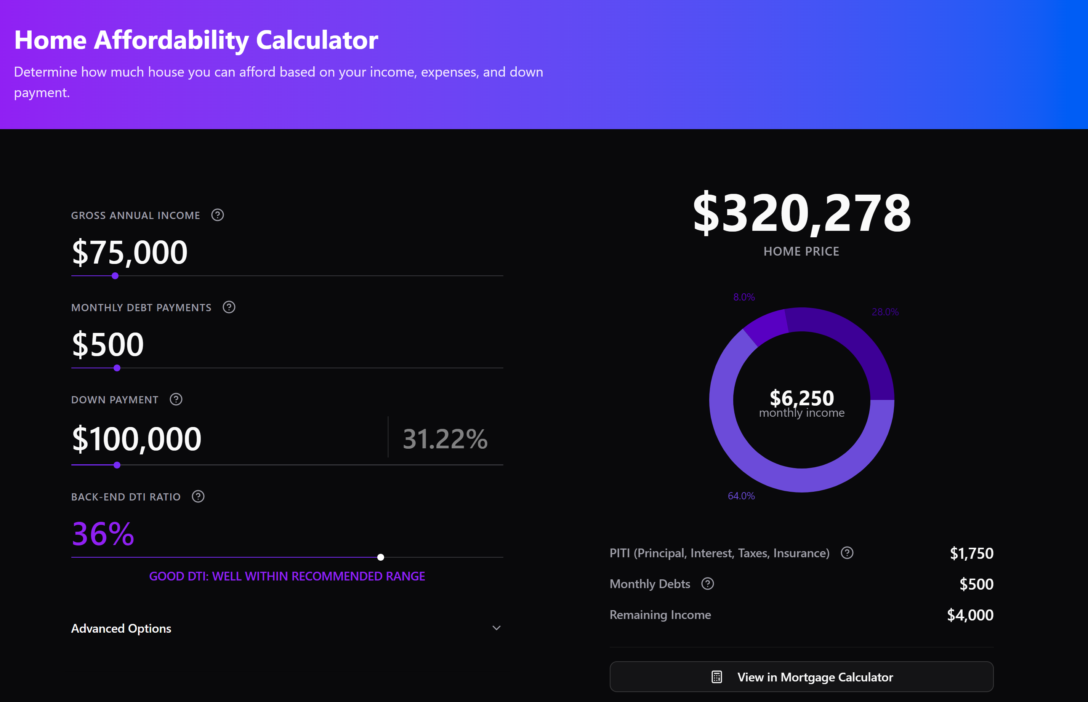Screen dimensions: 1088x702
Task: Open the Down Payment help tooltip icon
Action: pos(176,399)
